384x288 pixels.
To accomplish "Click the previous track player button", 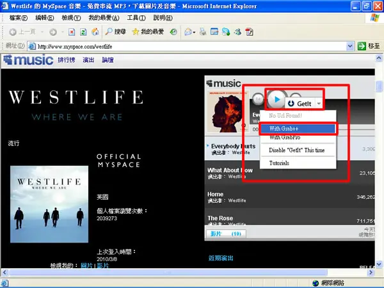I will [258, 99].
